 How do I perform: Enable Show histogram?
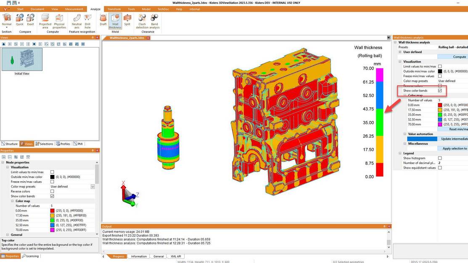tap(440, 158)
